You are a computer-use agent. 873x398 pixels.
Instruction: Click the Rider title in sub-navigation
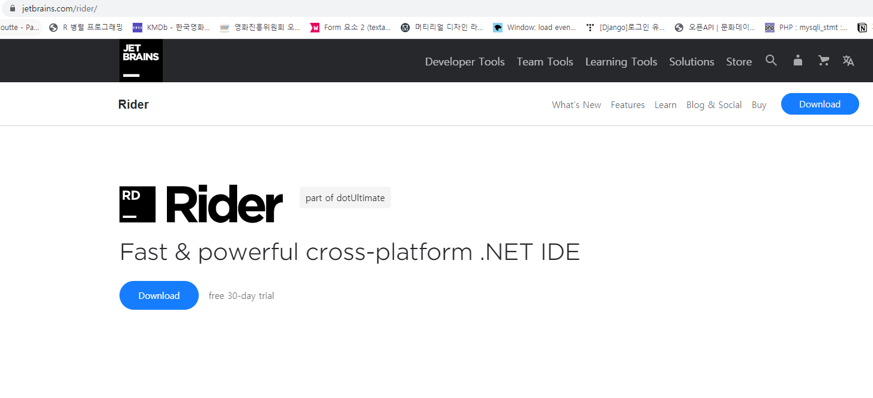(x=133, y=104)
